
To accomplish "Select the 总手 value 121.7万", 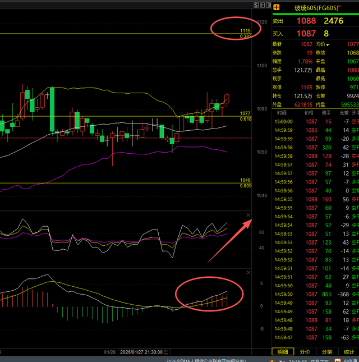I will [x=303, y=70].
